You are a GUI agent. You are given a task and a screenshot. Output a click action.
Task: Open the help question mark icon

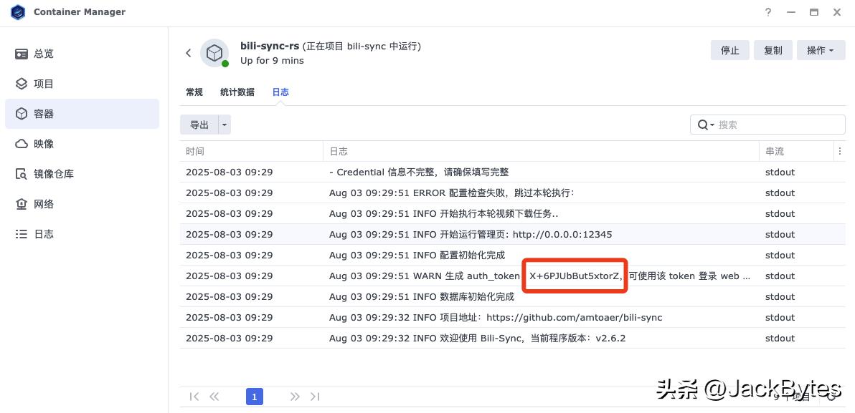768,12
